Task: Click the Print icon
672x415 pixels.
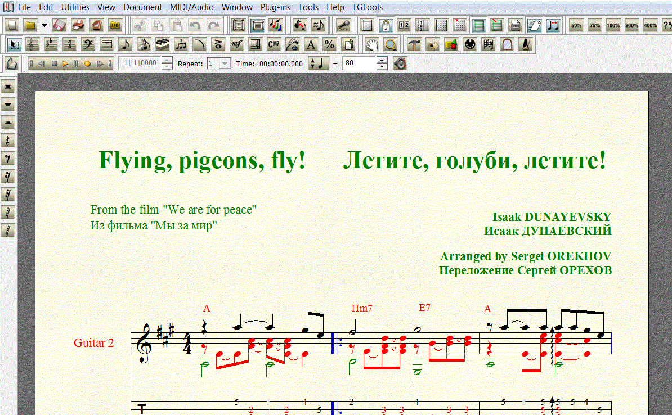Action: point(78,25)
